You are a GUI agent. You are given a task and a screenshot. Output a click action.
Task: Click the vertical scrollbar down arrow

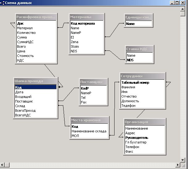click(x=183, y=160)
